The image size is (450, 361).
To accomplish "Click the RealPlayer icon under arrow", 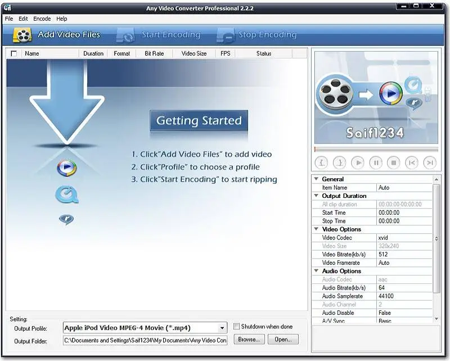I will click(x=66, y=219).
